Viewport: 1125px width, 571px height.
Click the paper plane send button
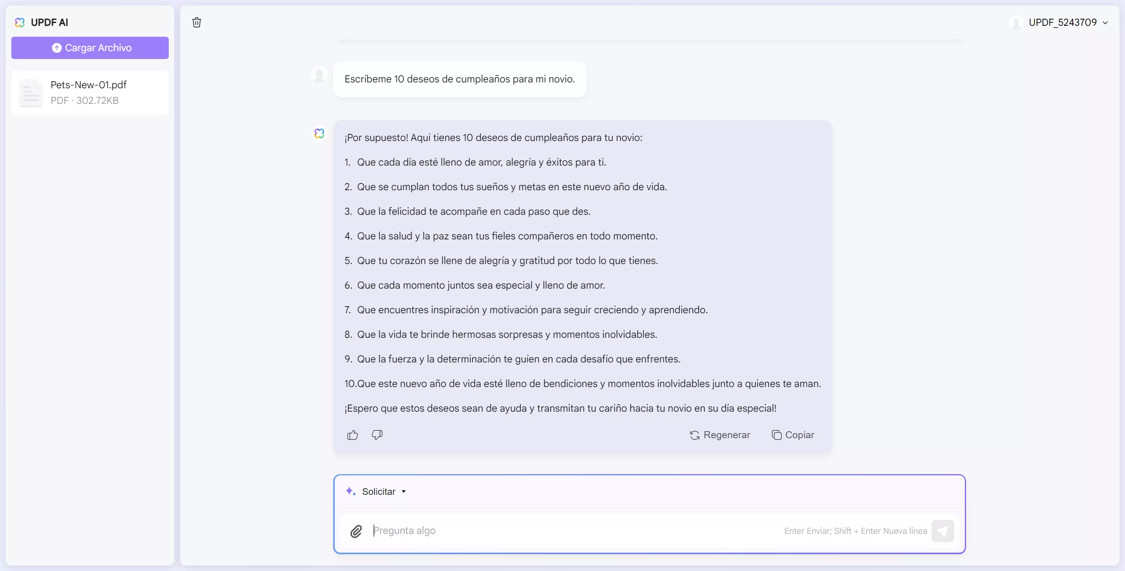pos(943,531)
